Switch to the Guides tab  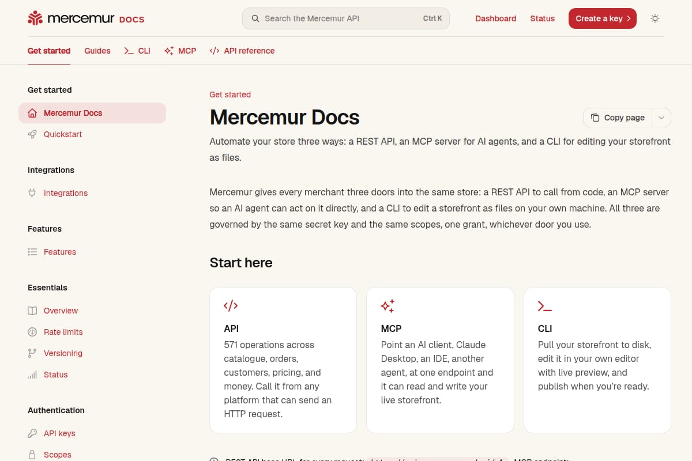click(x=97, y=51)
